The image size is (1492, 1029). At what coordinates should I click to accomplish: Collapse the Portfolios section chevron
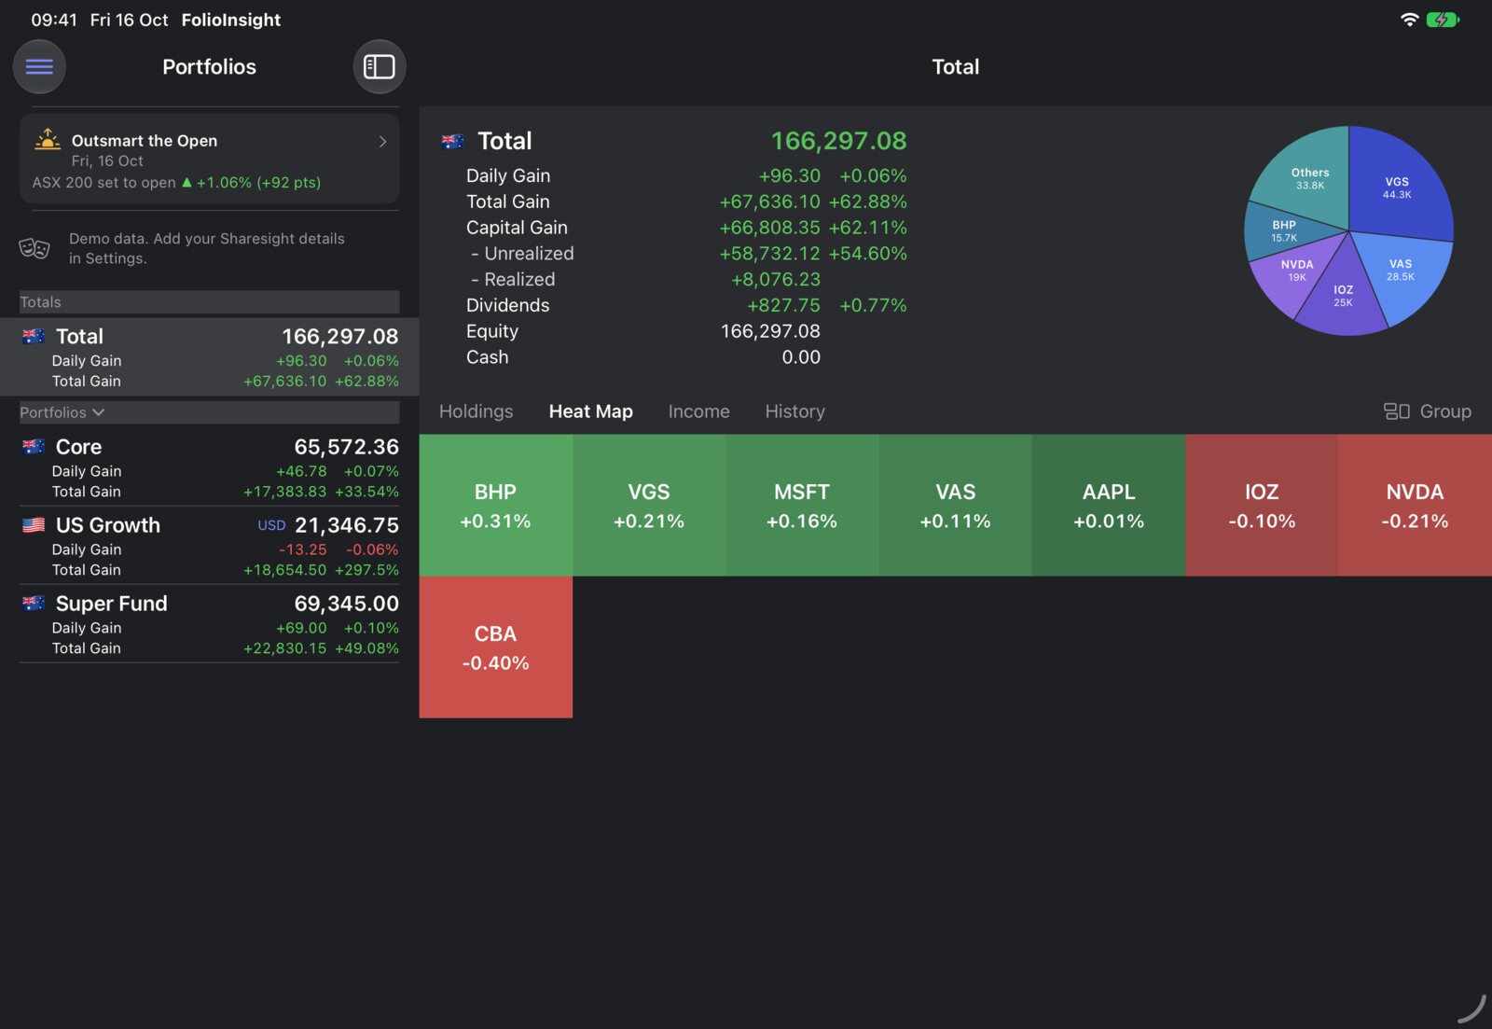[99, 412]
